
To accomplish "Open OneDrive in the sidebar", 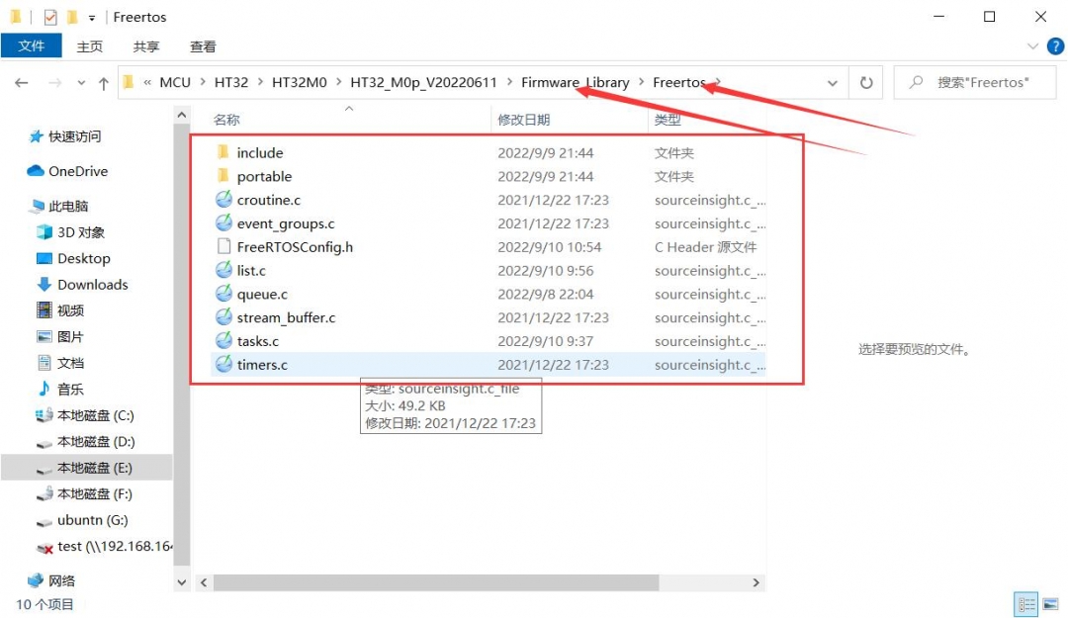I will click(68, 171).
